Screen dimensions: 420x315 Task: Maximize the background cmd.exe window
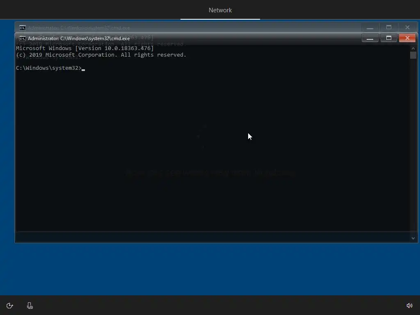389,27
